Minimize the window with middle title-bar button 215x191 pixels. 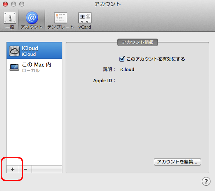click(14, 4)
